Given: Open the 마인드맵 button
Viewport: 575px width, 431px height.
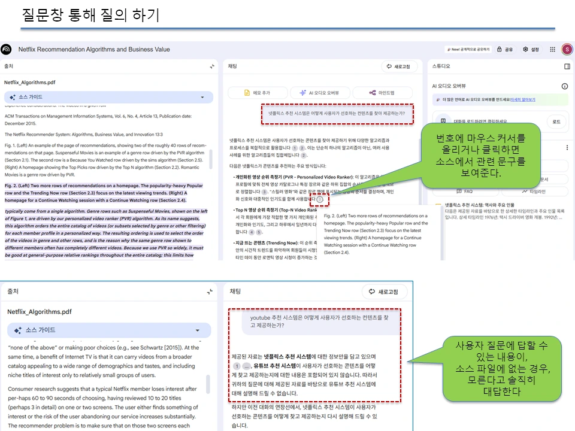Looking at the screenshot, I should pyautogui.click(x=382, y=93).
